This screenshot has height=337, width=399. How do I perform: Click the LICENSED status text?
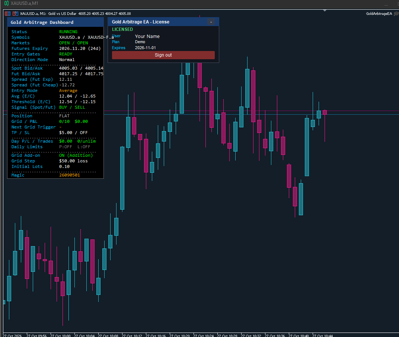[x=122, y=29]
